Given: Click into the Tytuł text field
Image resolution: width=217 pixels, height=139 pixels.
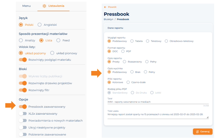Looking at the screenshot, I should [x=158, y=102].
